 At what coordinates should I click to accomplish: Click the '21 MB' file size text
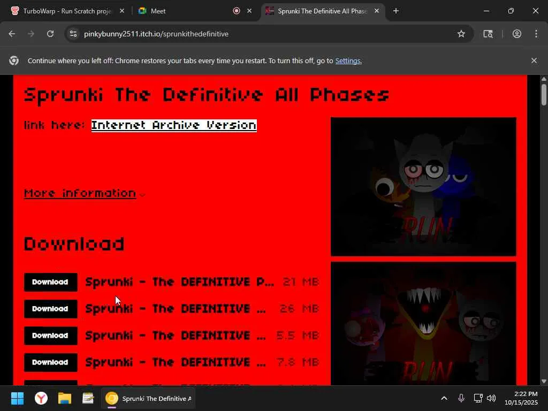(301, 282)
